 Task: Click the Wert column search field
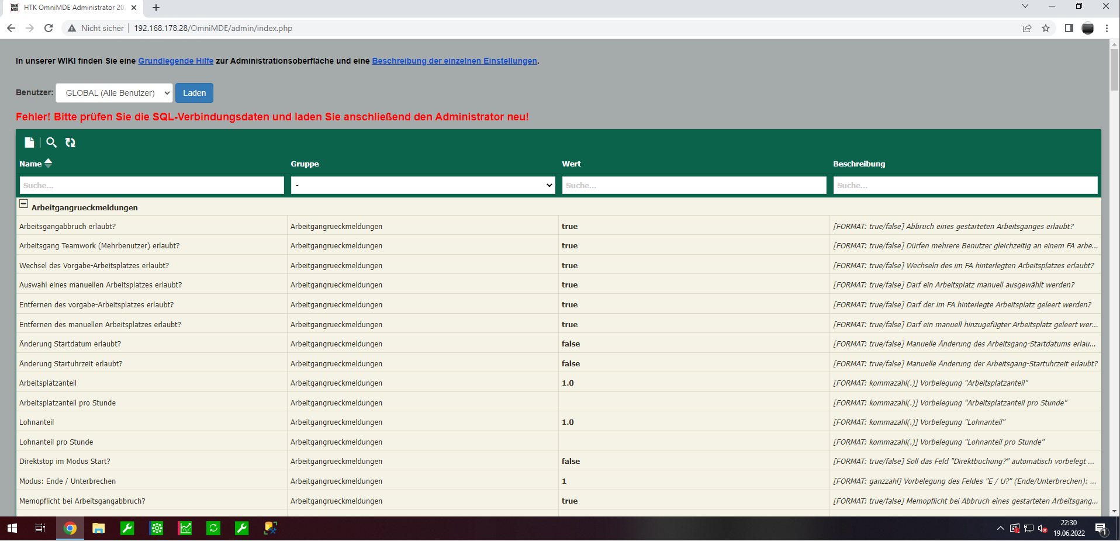click(x=693, y=185)
